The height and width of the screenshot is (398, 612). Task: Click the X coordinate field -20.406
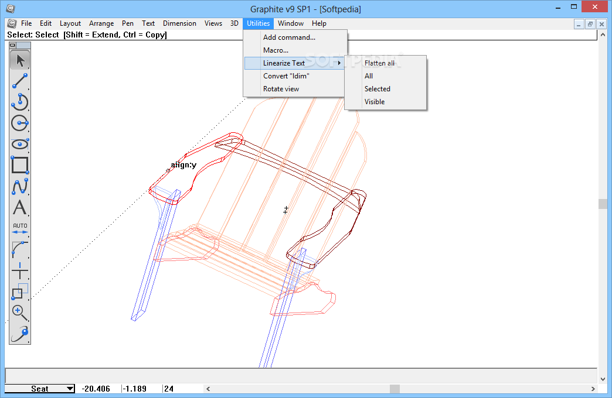(96, 389)
